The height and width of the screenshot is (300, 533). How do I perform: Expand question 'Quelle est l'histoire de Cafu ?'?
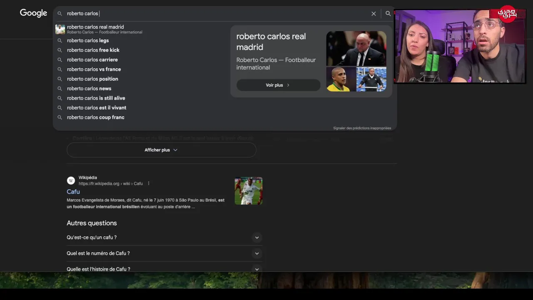pos(164,269)
